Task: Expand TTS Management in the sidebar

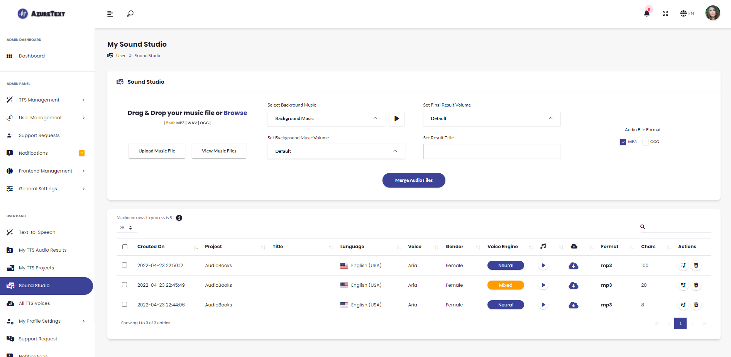Action: click(x=46, y=100)
